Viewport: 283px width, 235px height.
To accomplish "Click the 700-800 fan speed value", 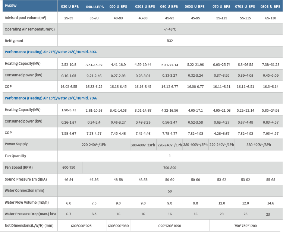I will [170, 168].
